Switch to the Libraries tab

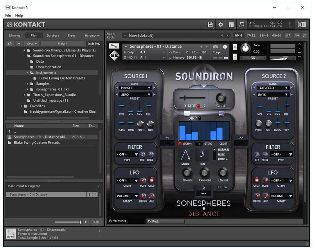(x=15, y=36)
